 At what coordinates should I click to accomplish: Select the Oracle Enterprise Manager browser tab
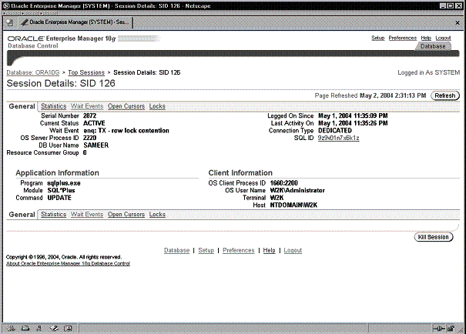(75, 22)
